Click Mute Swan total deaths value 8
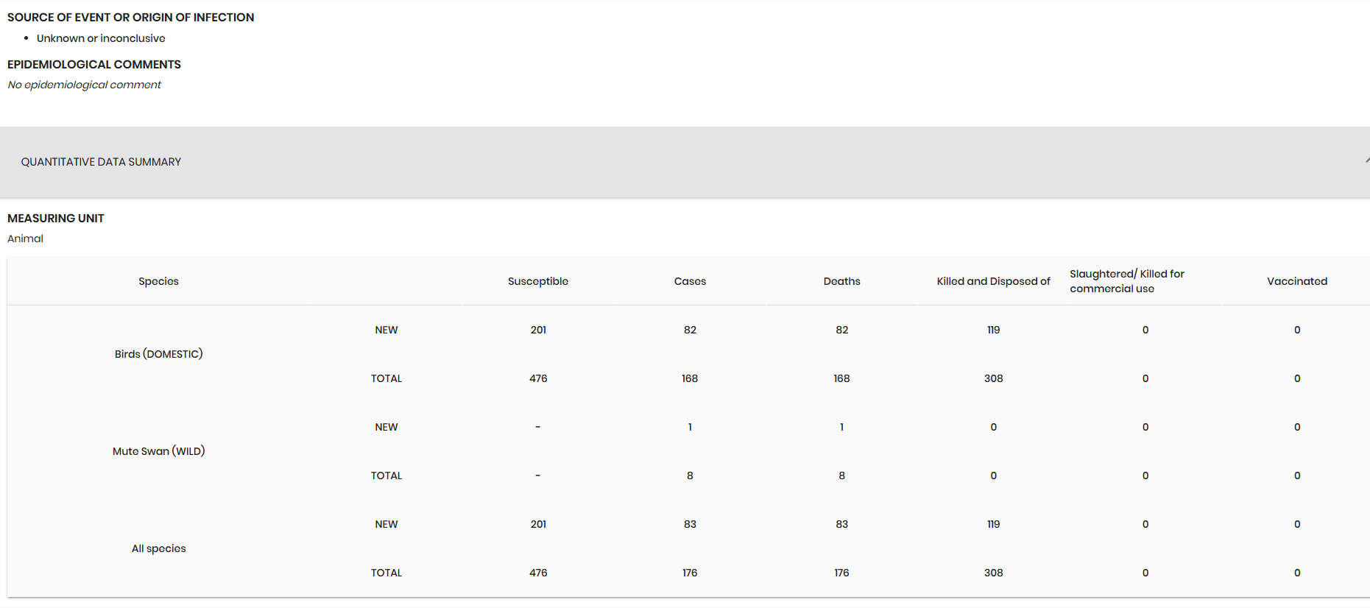 (x=841, y=476)
